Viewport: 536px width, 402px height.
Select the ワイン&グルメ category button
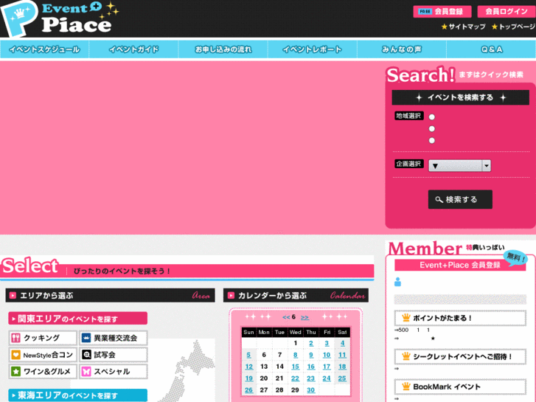coord(43,371)
